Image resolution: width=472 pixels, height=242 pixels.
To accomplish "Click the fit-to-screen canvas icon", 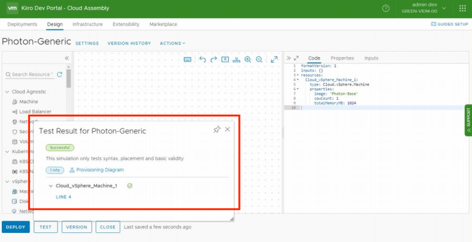I will (x=225, y=60).
